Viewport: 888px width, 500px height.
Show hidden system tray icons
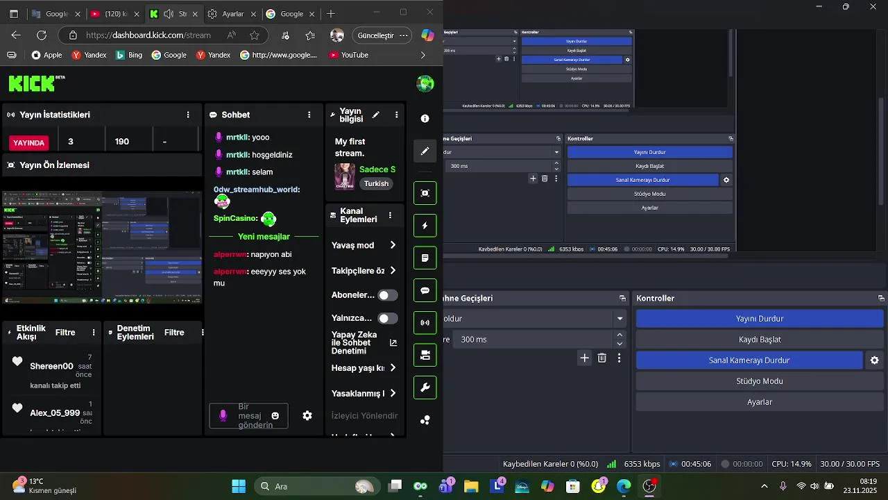coord(765,486)
